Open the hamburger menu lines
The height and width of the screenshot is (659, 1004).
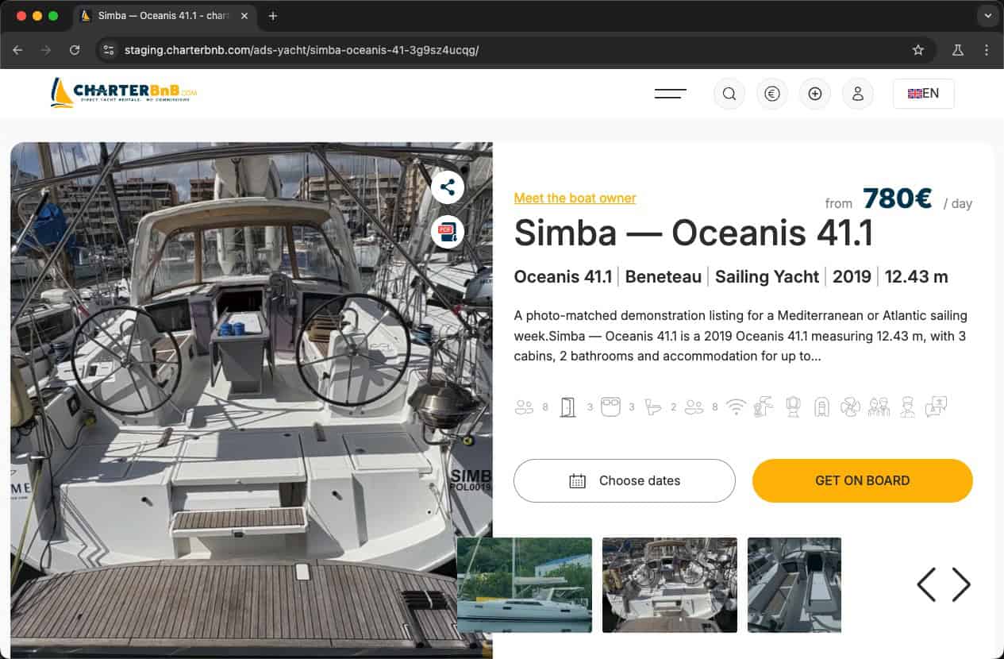tap(670, 94)
